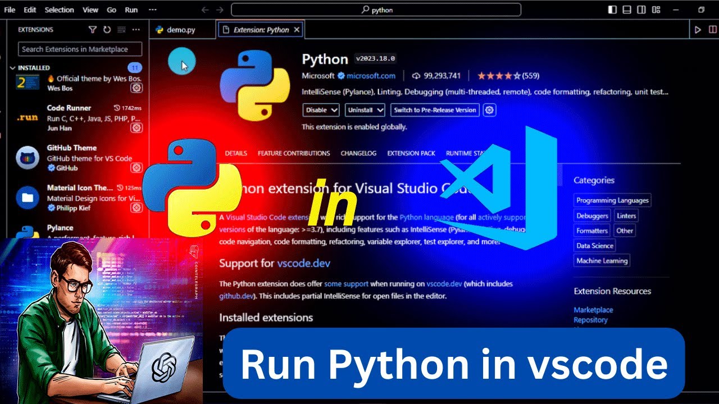Follow the 'Python language' link
The width and height of the screenshot is (719, 404).
pos(426,217)
